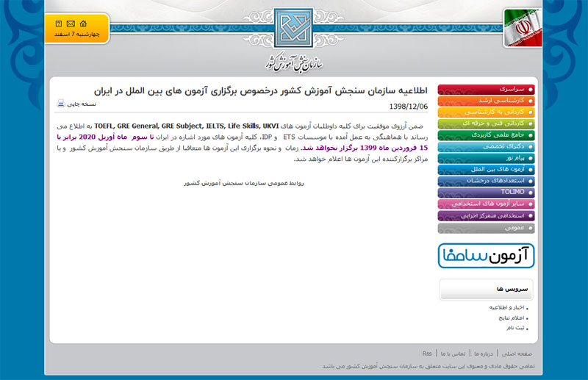
Task: Click the announcement headline title
Action: pos(261,91)
